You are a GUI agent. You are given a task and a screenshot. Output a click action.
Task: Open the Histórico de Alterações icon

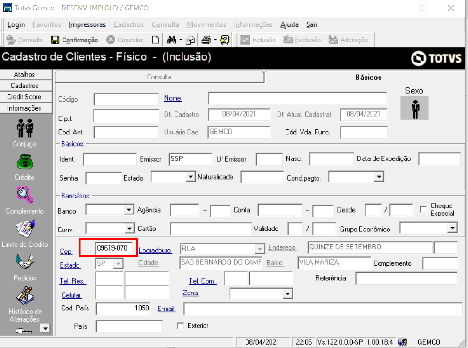[x=25, y=296]
